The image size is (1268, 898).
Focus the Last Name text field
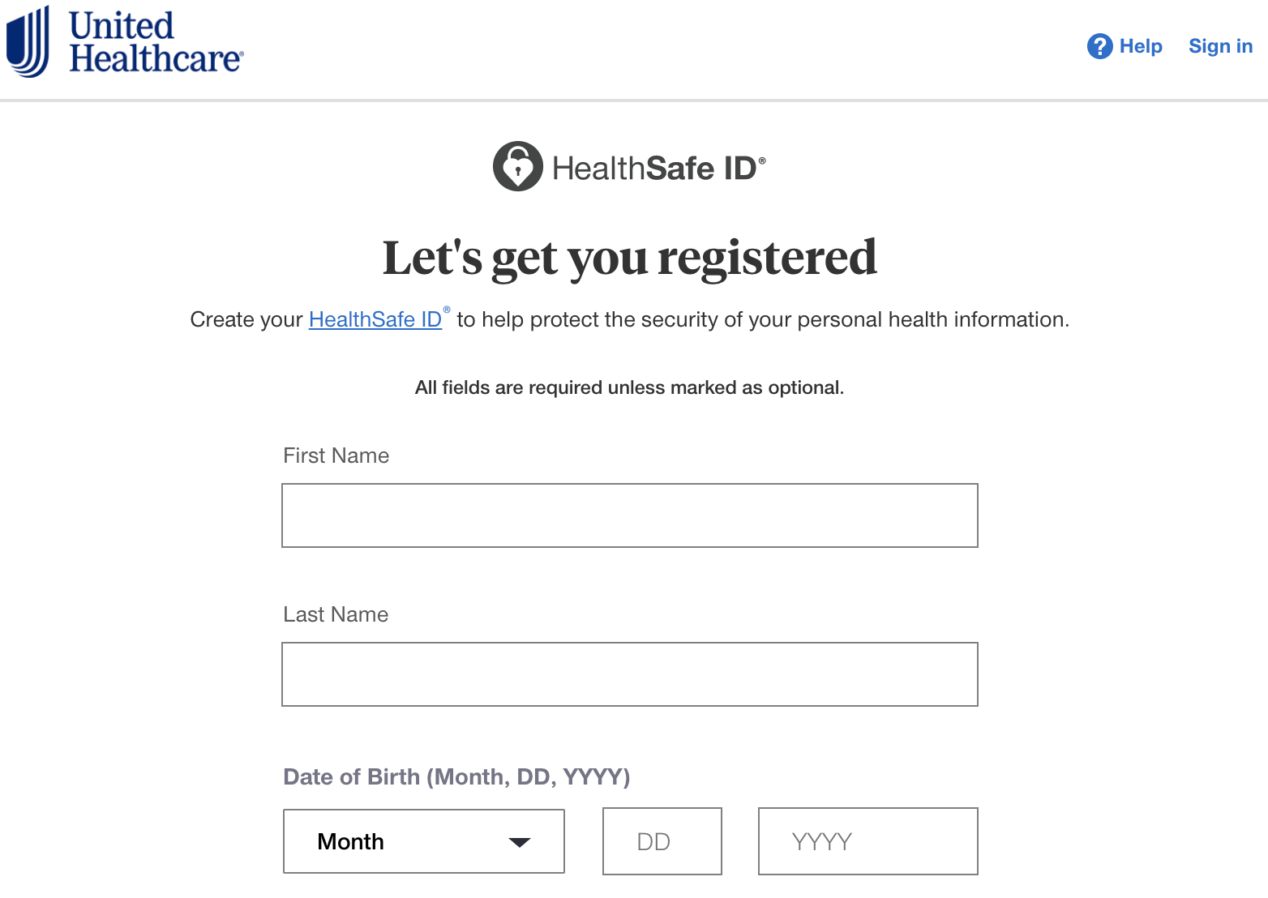tap(630, 674)
